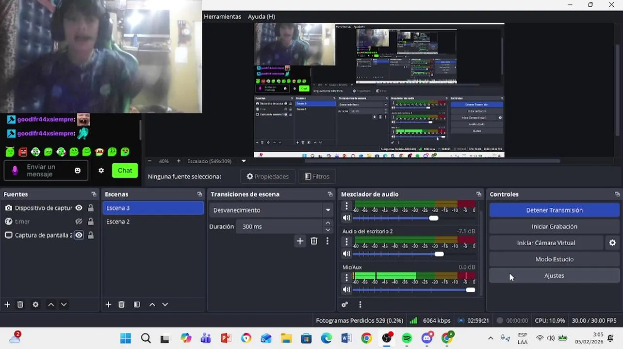Open Filtros for selected source
This screenshot has width=623, height=349.
pyautogui.click(x=317, y=176)
